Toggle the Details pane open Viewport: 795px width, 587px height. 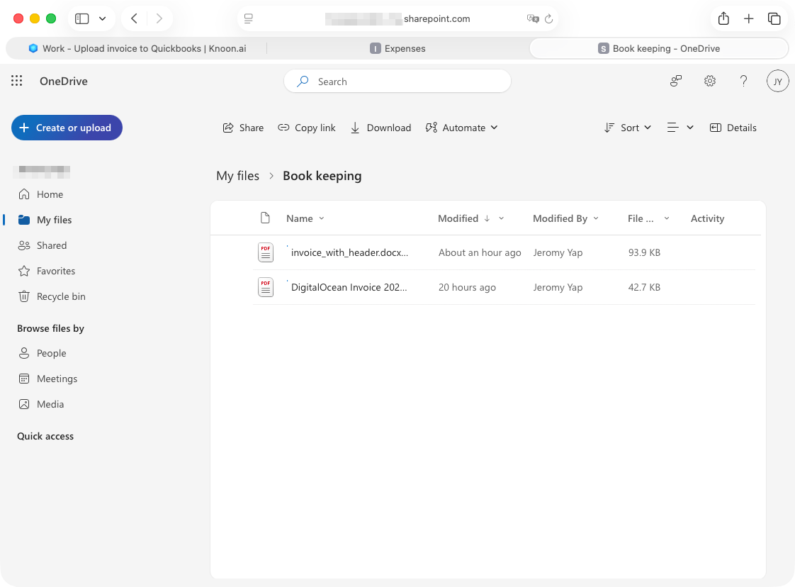point(733,128)
